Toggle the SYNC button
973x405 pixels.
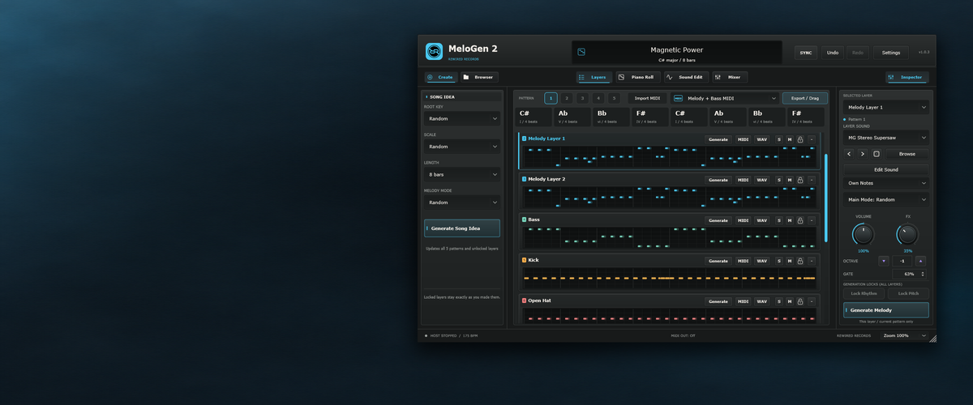[x=806, y=53]
